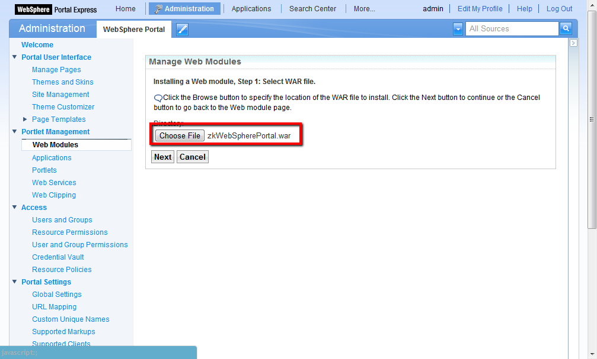Click the admin user name text
Viewport: 597px width, 359px height.
433,8
